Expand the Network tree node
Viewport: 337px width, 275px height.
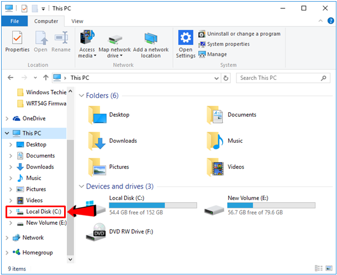click(x=7, y=238)
